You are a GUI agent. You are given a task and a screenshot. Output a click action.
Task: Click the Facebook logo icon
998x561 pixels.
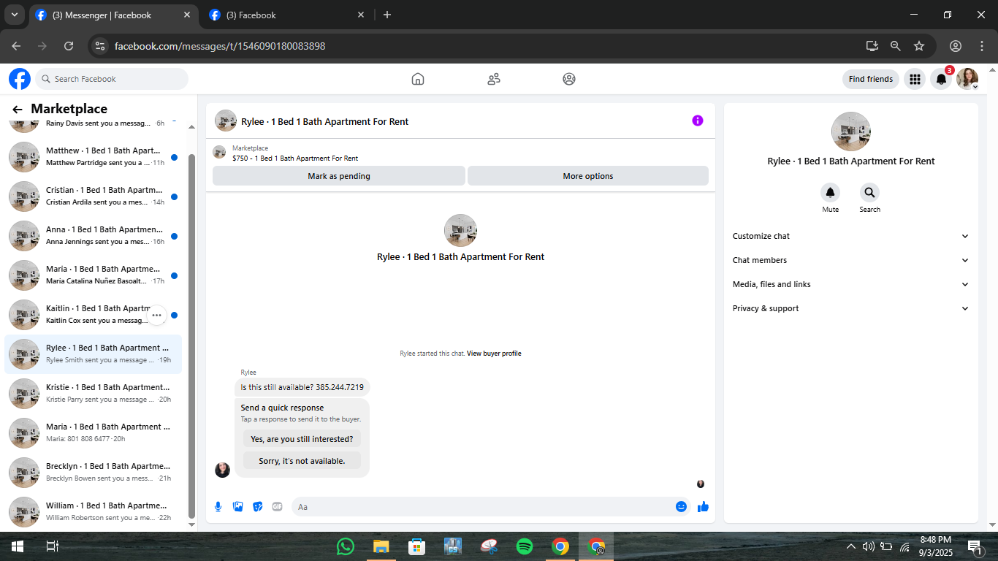(20, 79)
